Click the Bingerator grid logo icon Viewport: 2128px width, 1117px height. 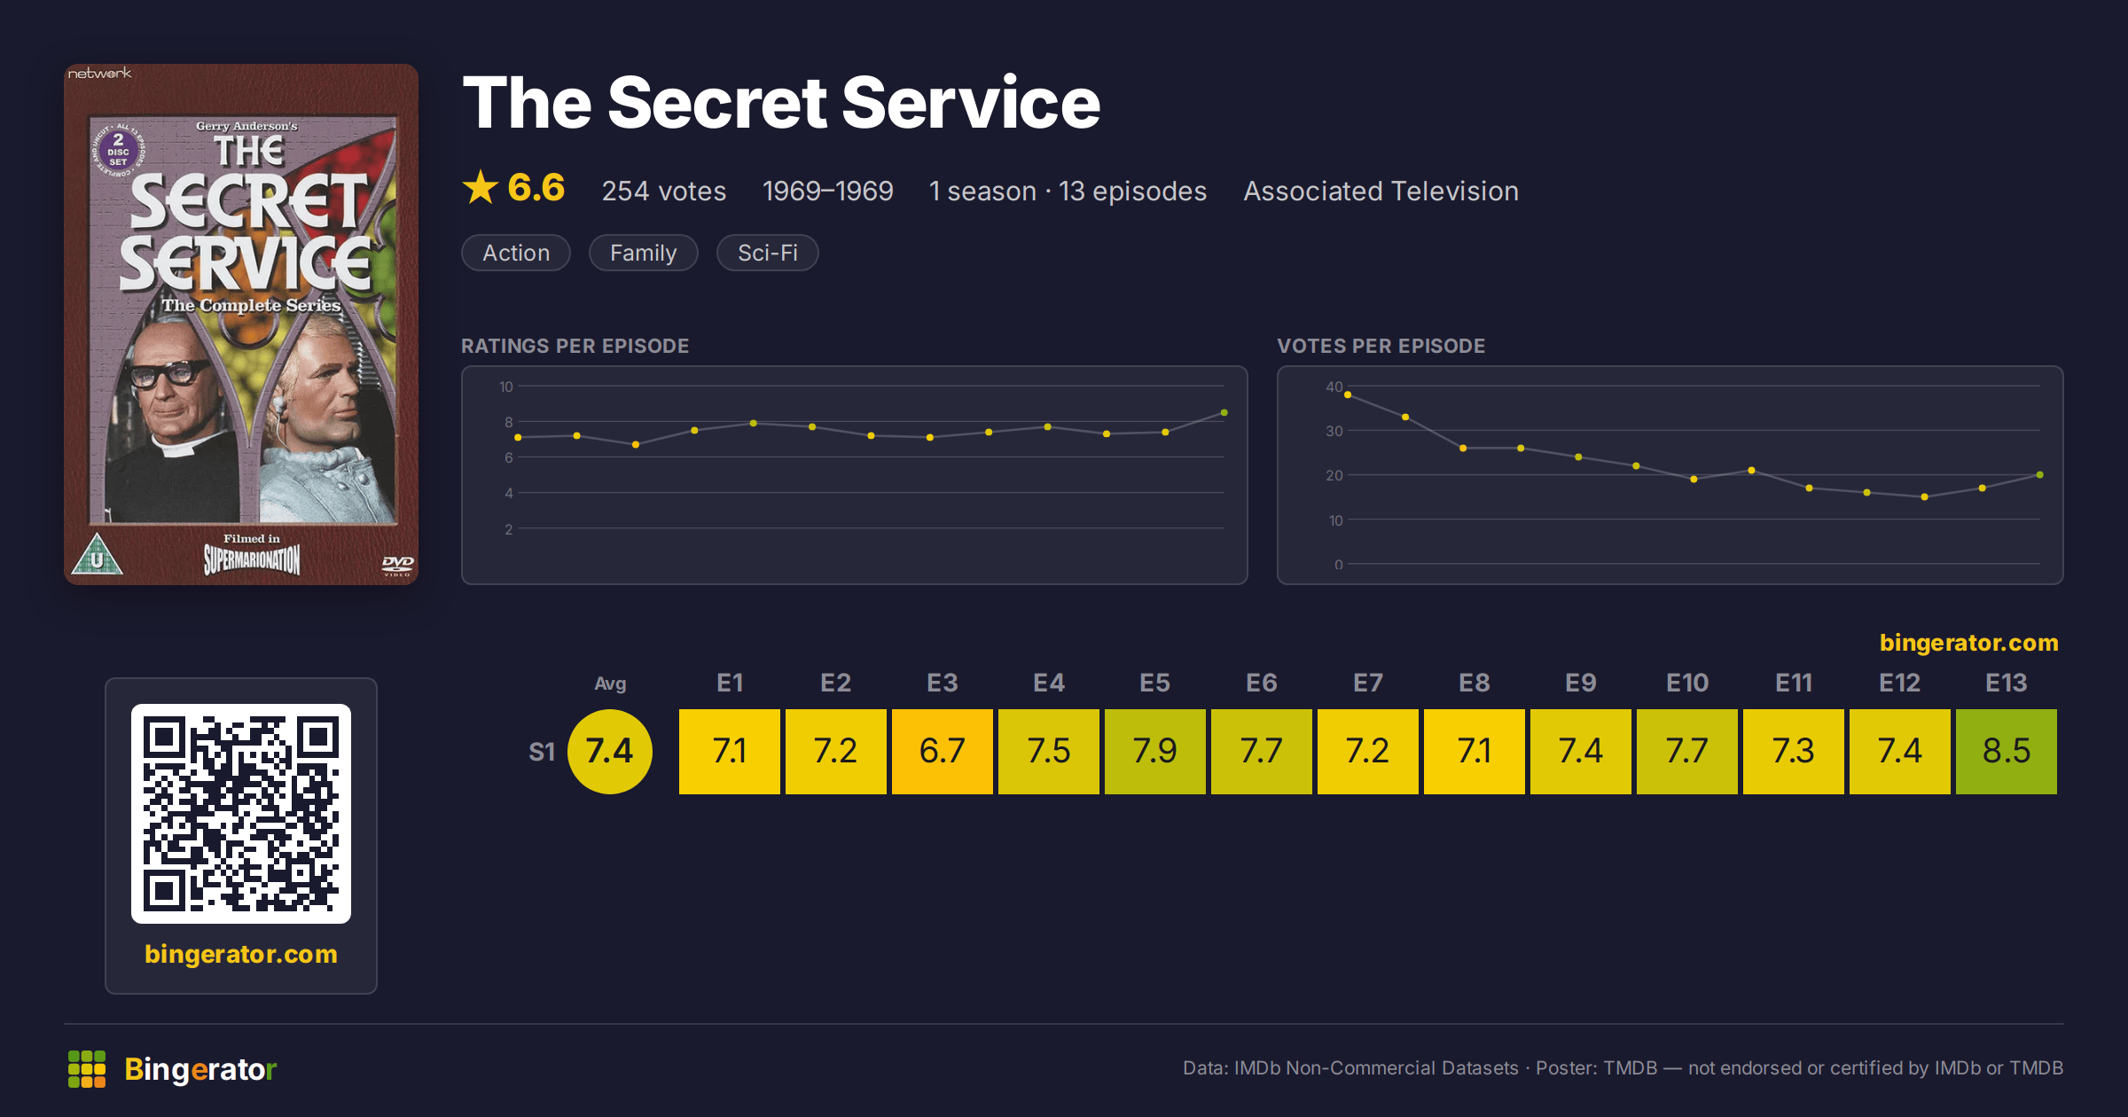click(87, 1069)
